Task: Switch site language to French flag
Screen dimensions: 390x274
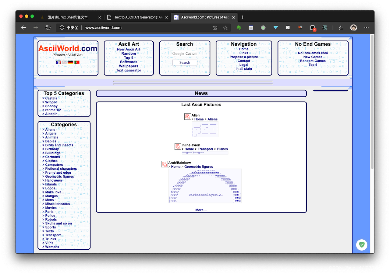Action: [59, 62]
